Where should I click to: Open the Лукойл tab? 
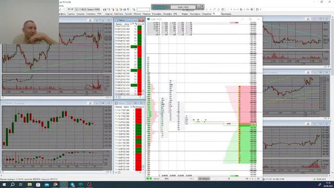[128, 14]
